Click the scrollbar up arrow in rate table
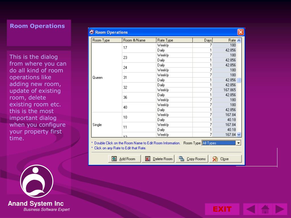This screenshot has width=291, height=218. click(239, 40)
